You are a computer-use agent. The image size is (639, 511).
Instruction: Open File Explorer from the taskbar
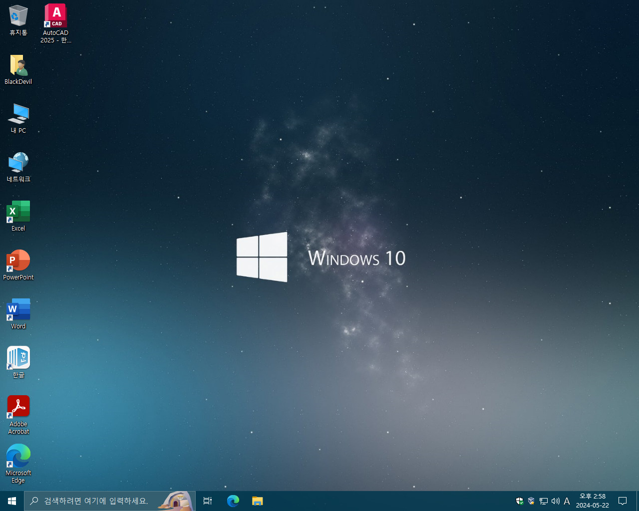pyautogui.click(x=258, y=501)
